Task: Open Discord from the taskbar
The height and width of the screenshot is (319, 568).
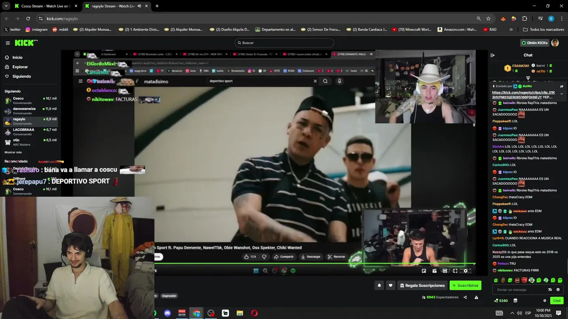Action: click(x=167, y=313)
